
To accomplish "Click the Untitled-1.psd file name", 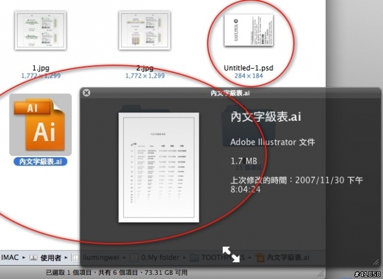I will click(248, 68).
